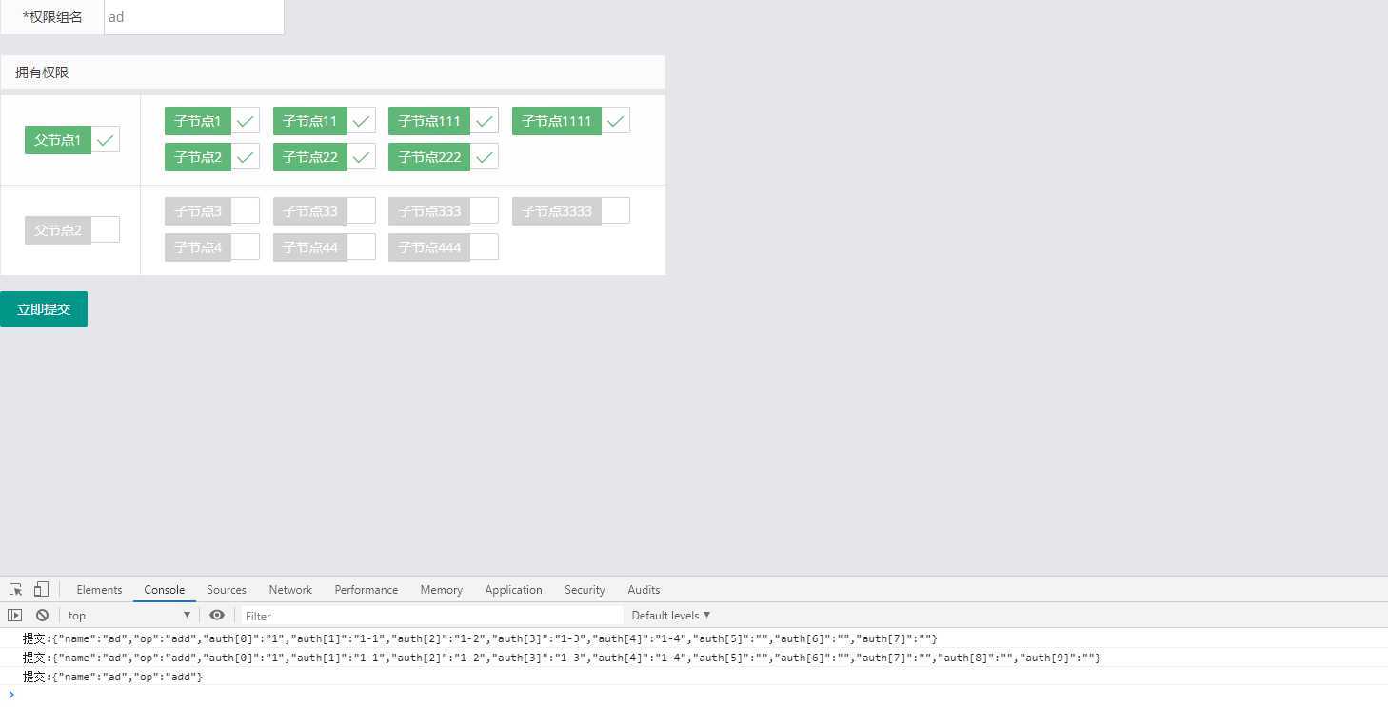Check the 子节点44 checkbox
This screenshot has height=707, width=1388.
pos(325,247)
